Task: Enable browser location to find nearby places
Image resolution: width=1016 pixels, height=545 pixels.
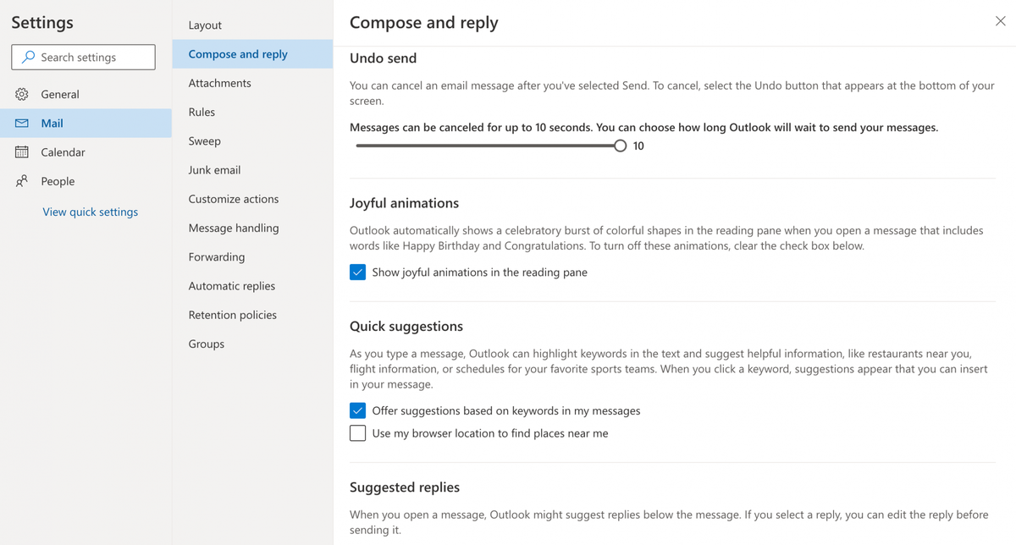Action: (x=357, y=432)
